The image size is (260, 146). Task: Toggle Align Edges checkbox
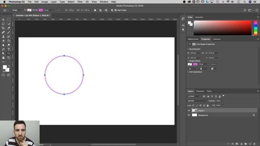click(x=115, y=10)
